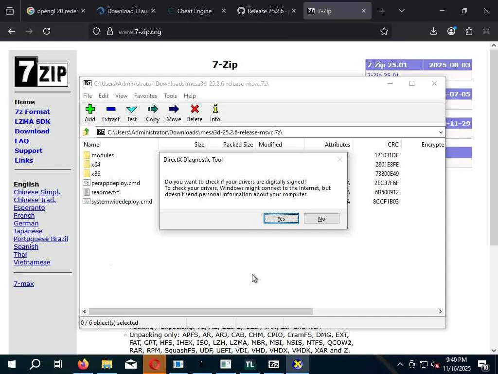Open the View menu
This screenshot has height=374, width=498.
coord(121,96)
